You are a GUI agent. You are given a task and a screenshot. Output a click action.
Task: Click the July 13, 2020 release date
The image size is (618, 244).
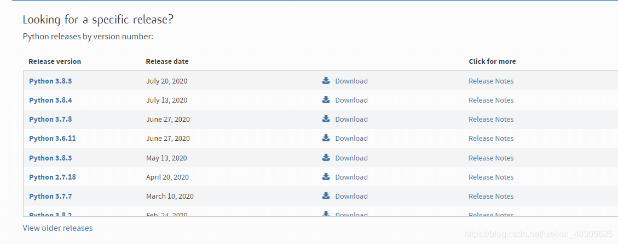[x=167, y=100]
